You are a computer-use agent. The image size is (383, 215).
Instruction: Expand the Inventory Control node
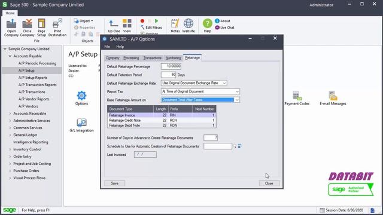click(10, 149)
